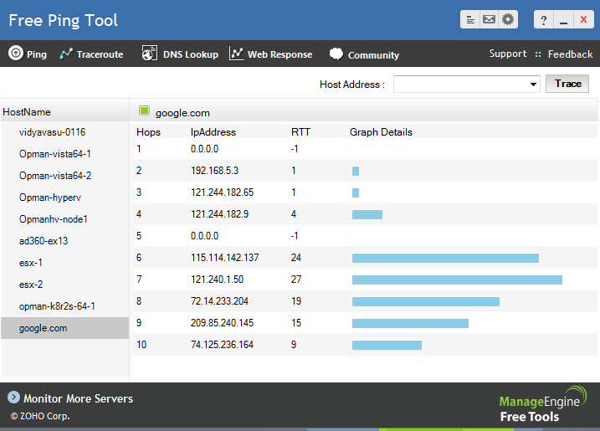
Task: Select host Opman-vista64-1
Action: click(55, 154)
